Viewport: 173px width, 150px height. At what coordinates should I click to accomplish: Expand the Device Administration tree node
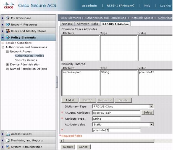(x=7, y=65)
